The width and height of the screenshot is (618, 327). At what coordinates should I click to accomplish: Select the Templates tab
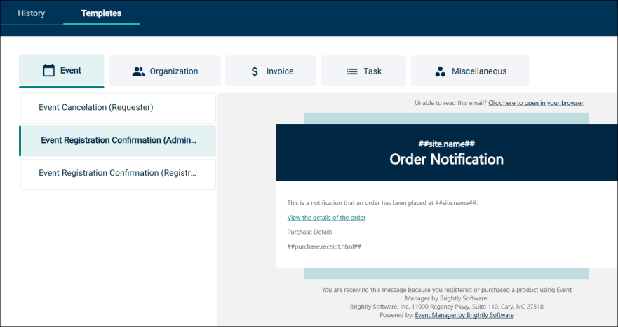pos(101,13)
